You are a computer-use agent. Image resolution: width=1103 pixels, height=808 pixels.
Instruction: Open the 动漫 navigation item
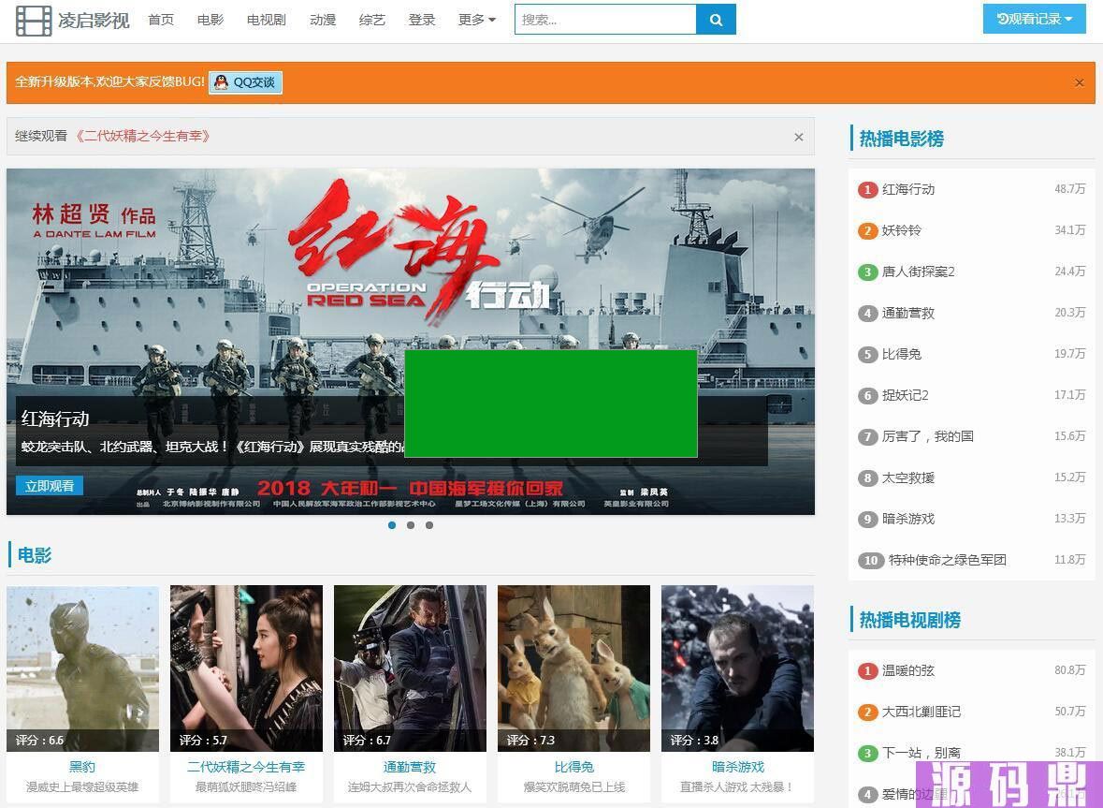click(323, 20)
